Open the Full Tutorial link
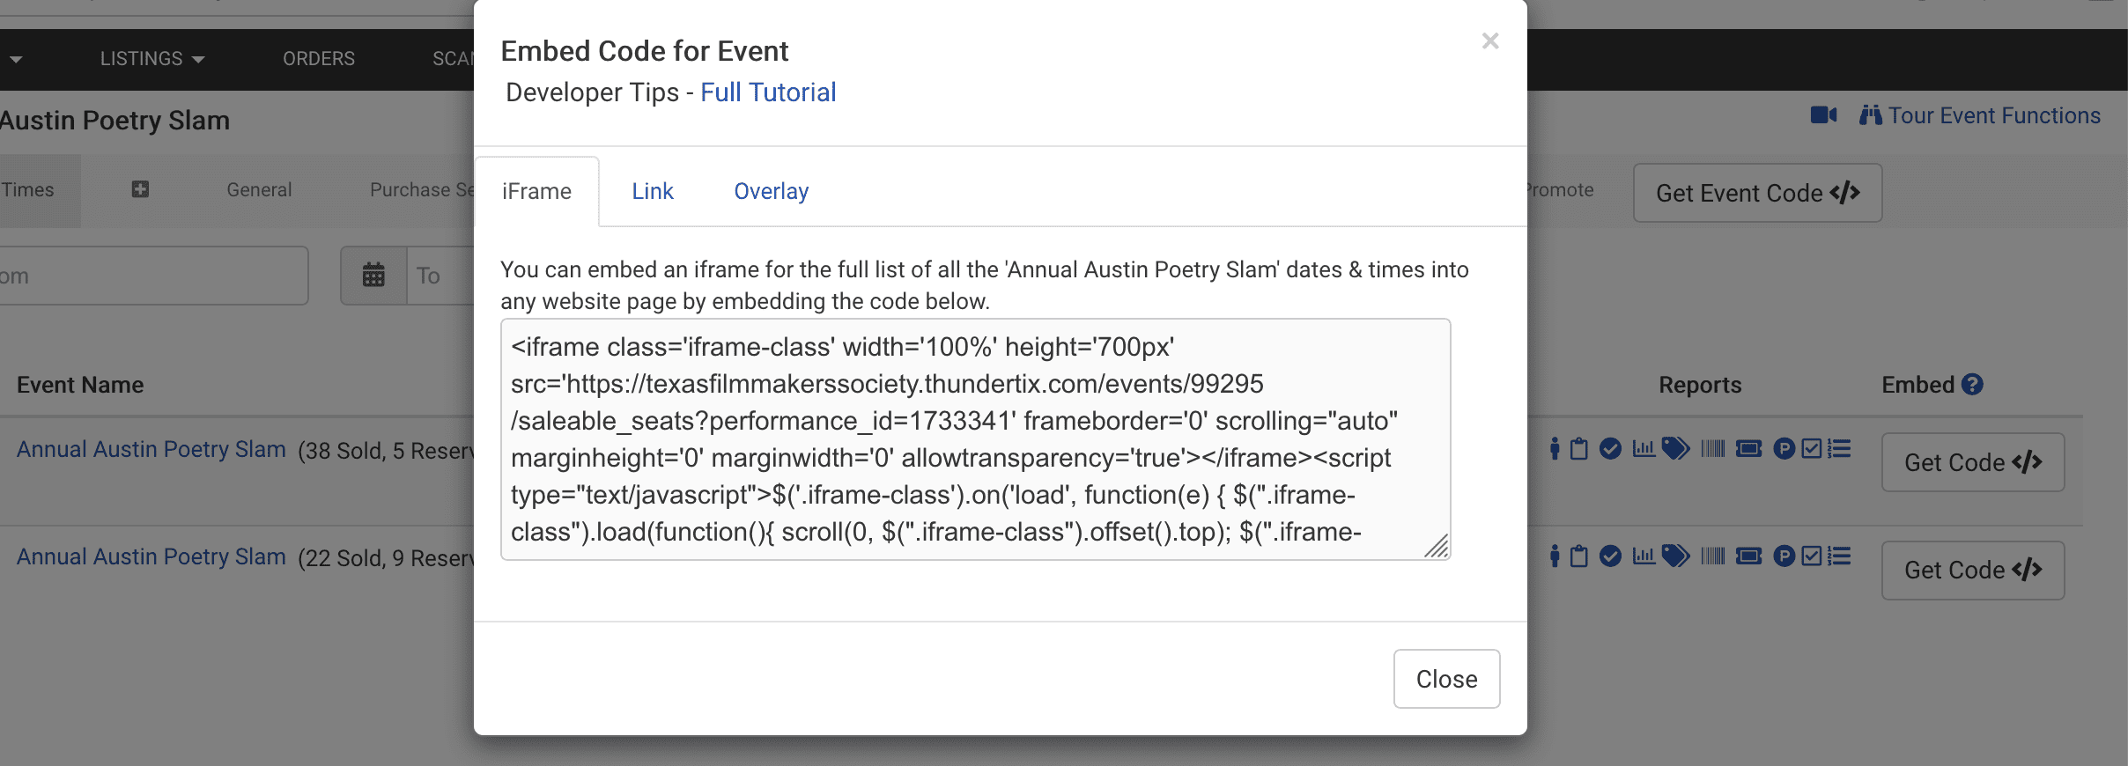2128x766 pixels. (768, 92)
